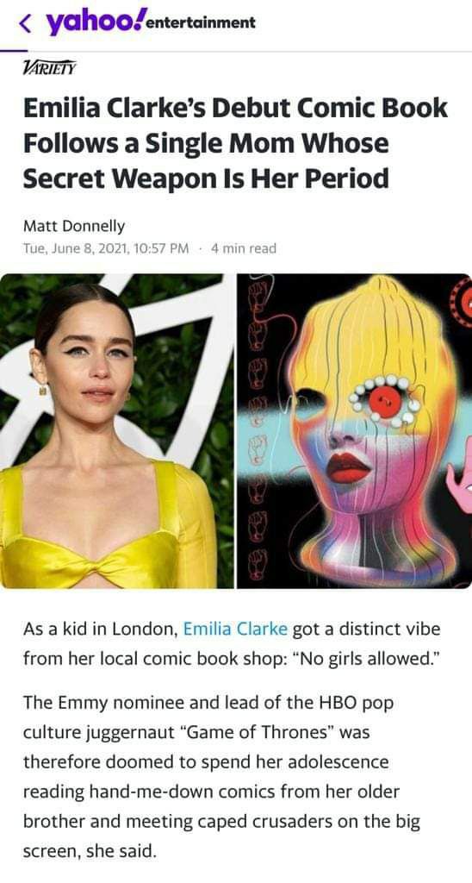Click the pink hand at artwork edge

pyautogui.click(x=460, y=483)
